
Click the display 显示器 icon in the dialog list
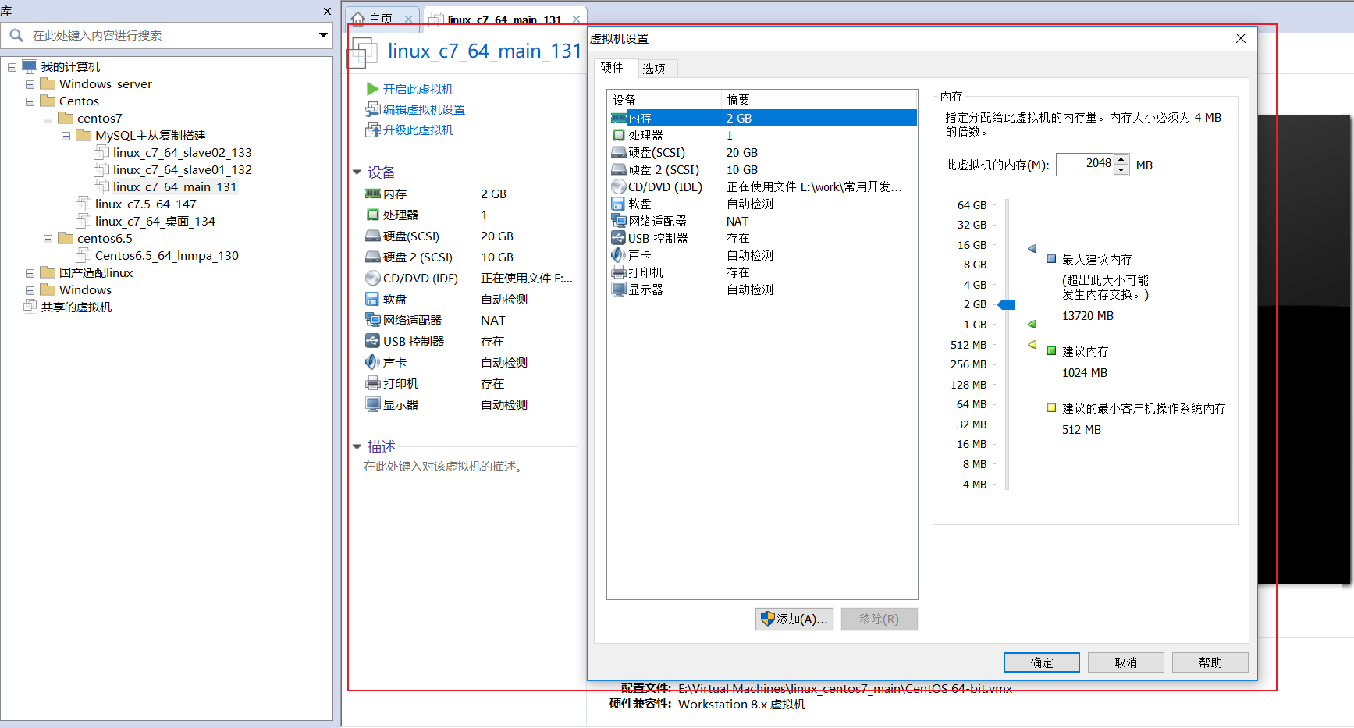pyautogui.click(x=618, y=289)
